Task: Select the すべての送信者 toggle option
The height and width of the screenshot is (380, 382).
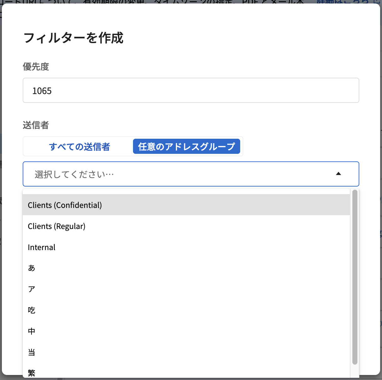Action: 79,147
